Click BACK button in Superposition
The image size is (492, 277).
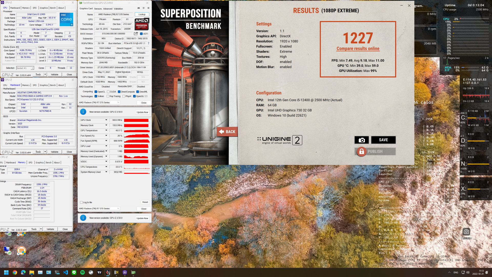[x=227, y=132]
